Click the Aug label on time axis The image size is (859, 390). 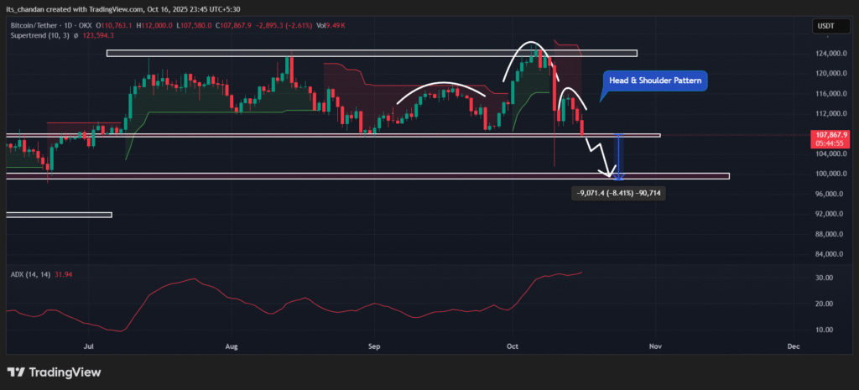point(232,345)
